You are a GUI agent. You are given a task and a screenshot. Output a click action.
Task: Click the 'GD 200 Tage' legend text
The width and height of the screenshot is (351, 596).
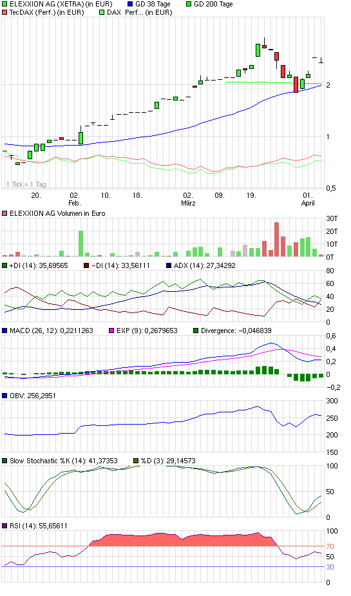pyautogui.click(x=213, y=4)
